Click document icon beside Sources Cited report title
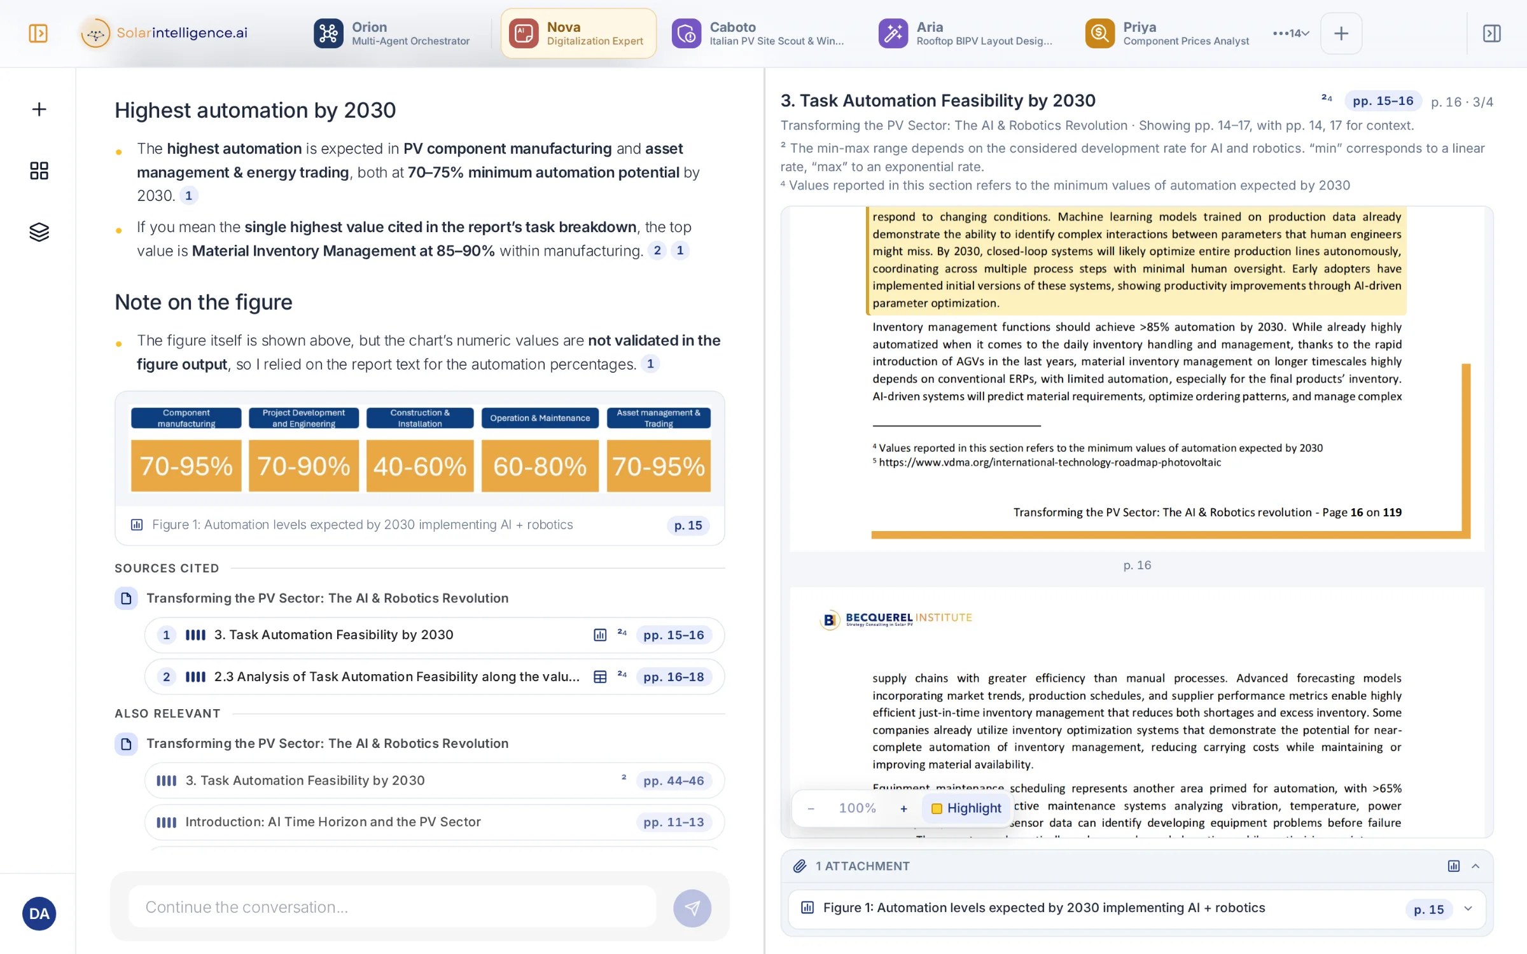The image size is (1527, 954). coord(126,598)
